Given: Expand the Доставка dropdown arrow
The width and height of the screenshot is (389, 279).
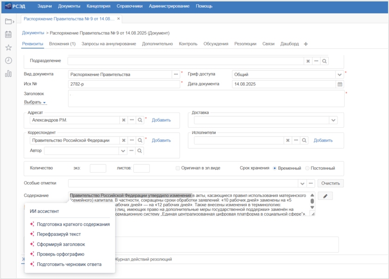Looking at the screenshot, I should [x=333, y=120].
